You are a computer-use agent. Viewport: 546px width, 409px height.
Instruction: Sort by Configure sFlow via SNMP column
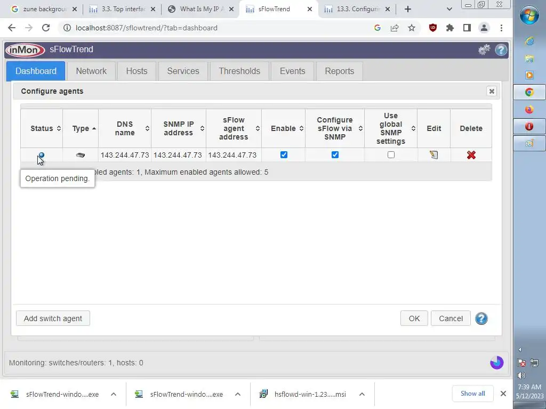click(x=335, y=128)
